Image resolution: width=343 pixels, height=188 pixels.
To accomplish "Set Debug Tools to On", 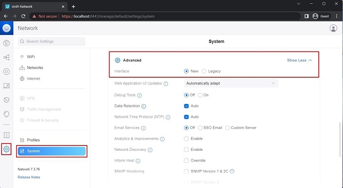I will click(x=200, y=95).
